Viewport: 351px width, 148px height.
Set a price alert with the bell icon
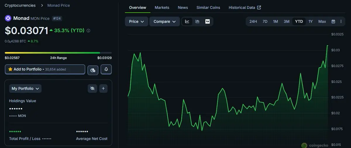click(106, 69)
